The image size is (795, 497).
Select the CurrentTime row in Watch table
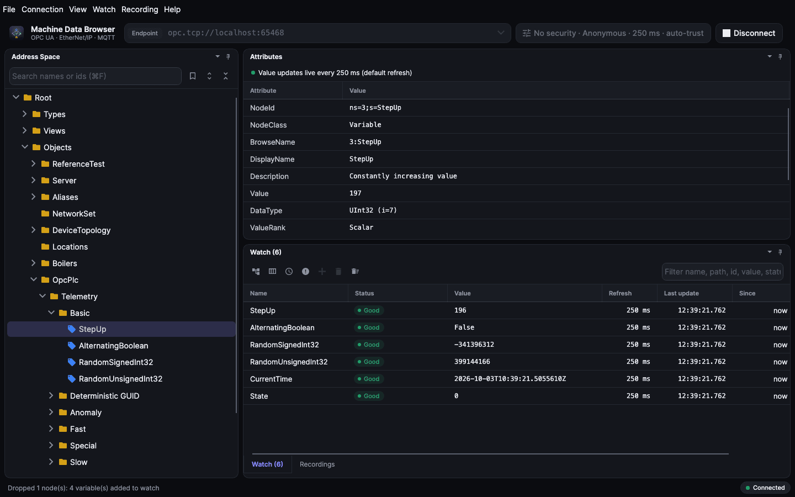click(x=516, y=379)
